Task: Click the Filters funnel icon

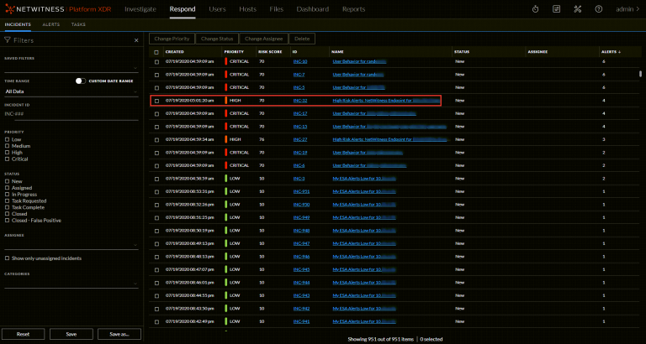Action: (x=7, y=39)
